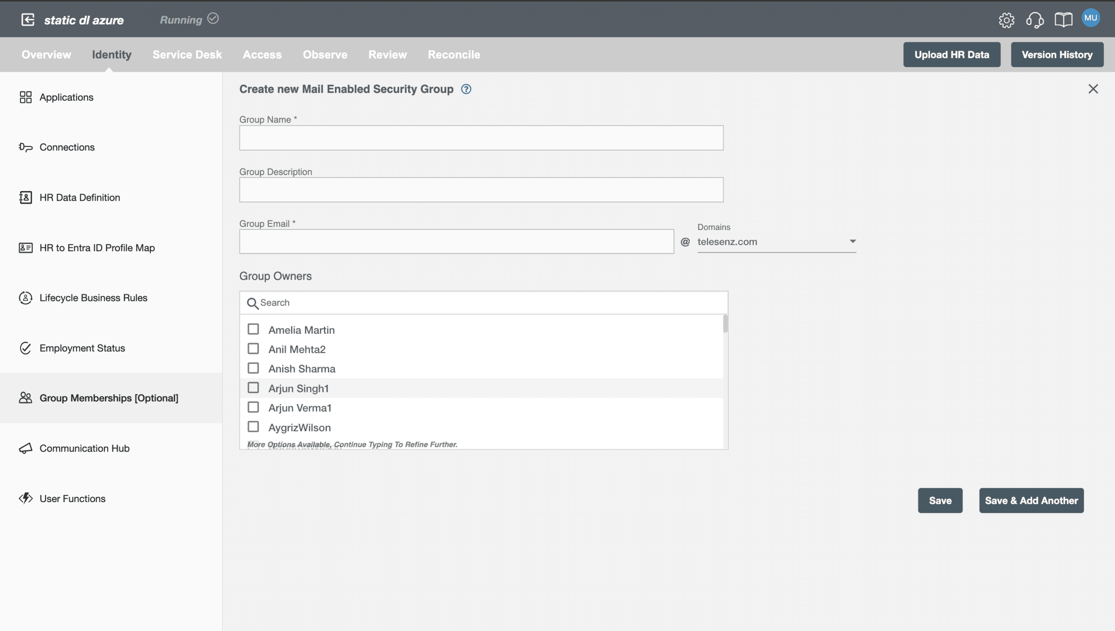Switch to the Service Desk tab
Screen dimensions: 1115x631
[187, 54]
